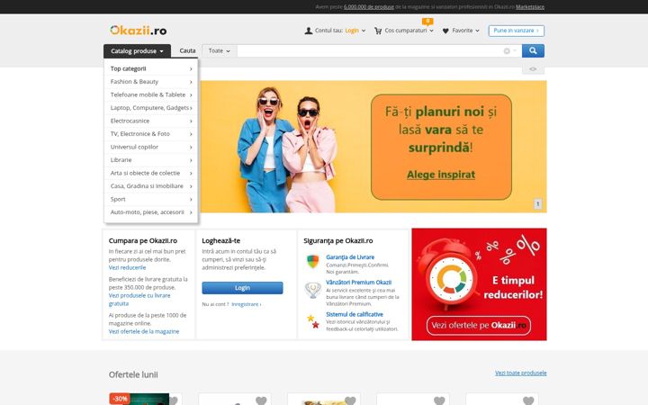
Task: Click the user account silhouette icon
Action: [x=309, y=31]
